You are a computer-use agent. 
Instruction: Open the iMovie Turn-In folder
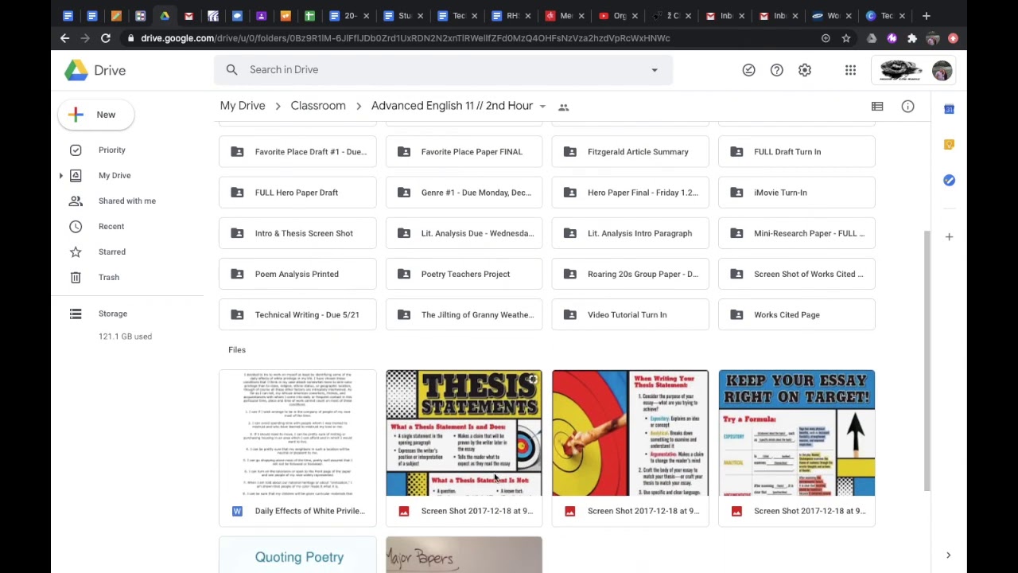796,193
